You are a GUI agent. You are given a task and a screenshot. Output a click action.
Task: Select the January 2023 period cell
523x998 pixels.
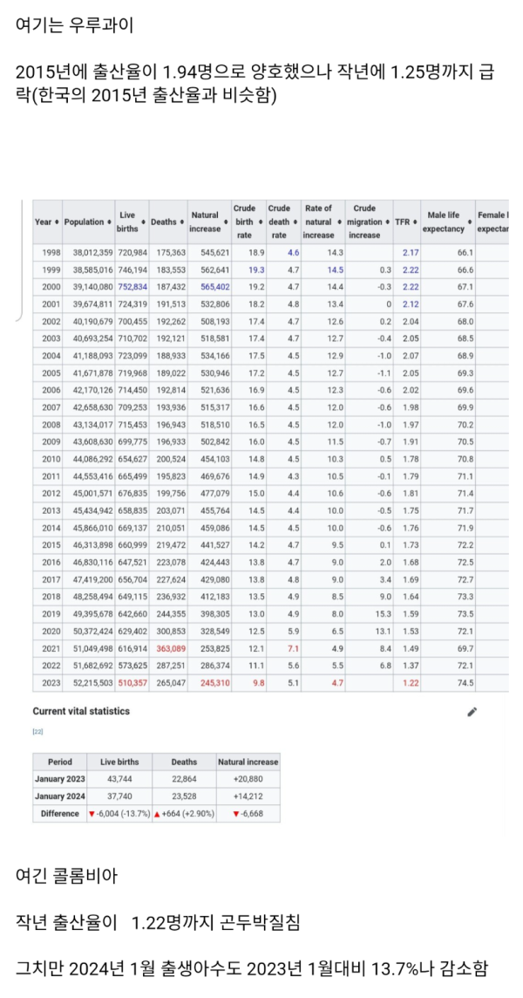pyautogui.click(x=60, y=779)
